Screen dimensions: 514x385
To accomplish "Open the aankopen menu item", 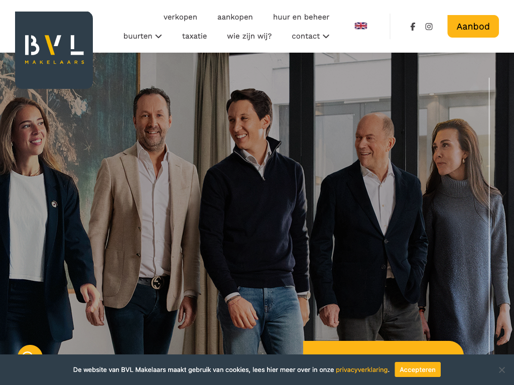I will (235, 17).
